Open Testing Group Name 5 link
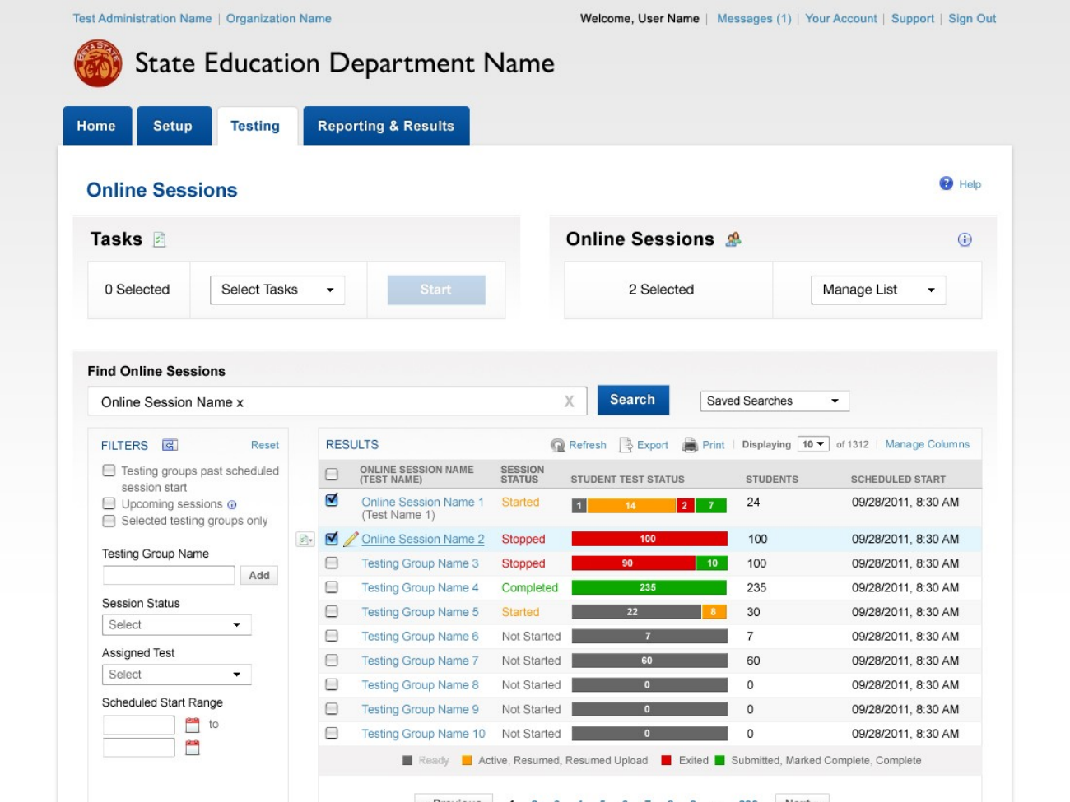Screen dimensions: 1070x802 [x=420, y=612]
